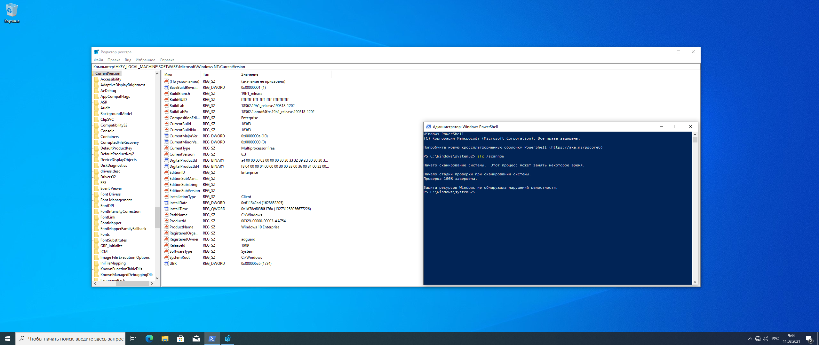The height and width of the screenshot is (345, 819).
Task: Switch to Registry Editor taskbar icon
Action: (228, 339)
